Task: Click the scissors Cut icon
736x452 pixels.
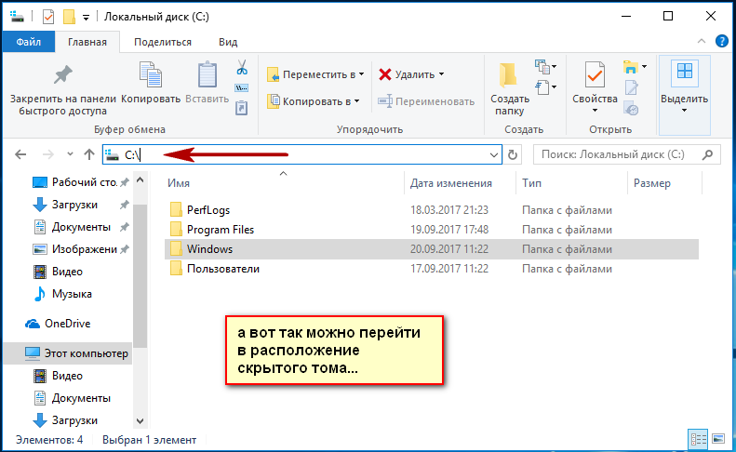Action: click(242, 68)
